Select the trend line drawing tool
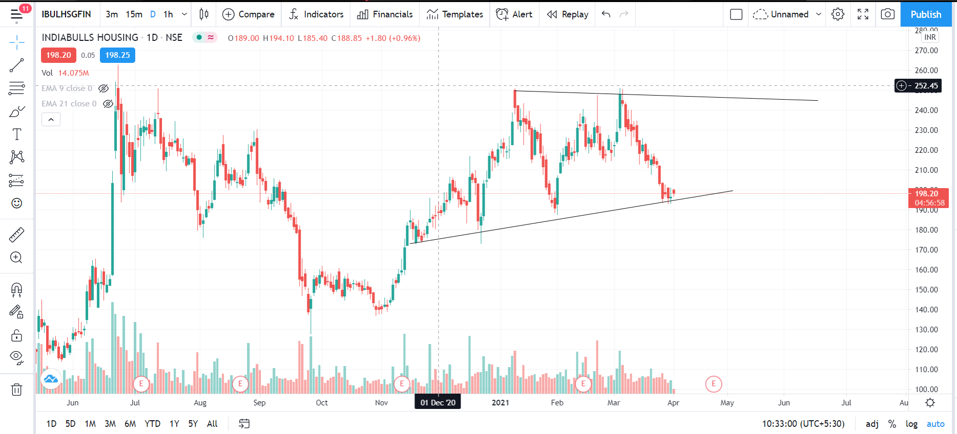The width and height of the screenshot is (957, 434). click(x=17, y=65)
